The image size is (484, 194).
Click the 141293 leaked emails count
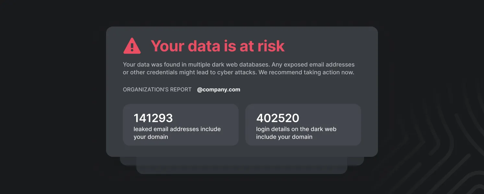pos(153,118)
